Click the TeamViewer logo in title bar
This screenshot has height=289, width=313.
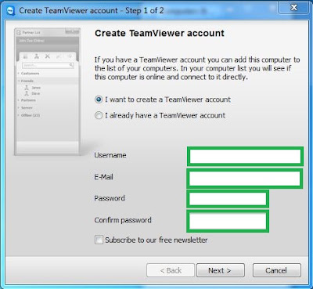(x=10, y=11)
